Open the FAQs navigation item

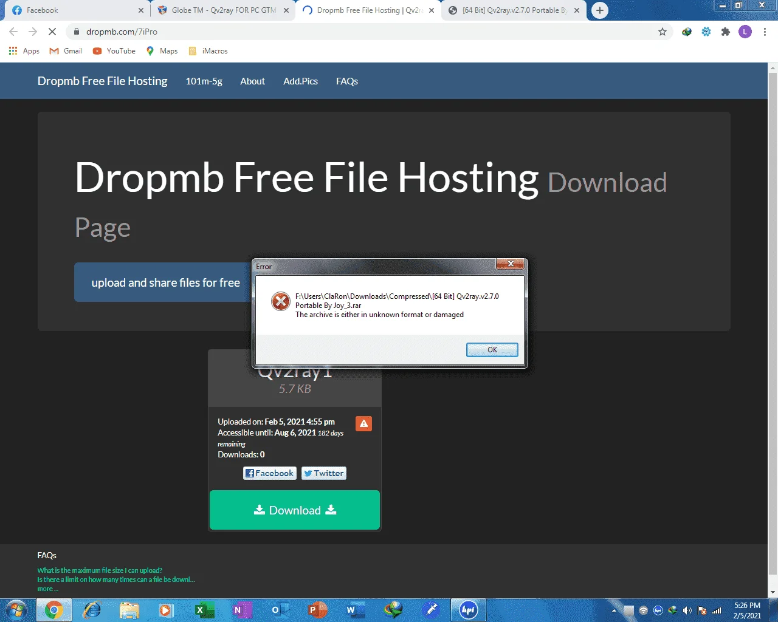[347, 81]
